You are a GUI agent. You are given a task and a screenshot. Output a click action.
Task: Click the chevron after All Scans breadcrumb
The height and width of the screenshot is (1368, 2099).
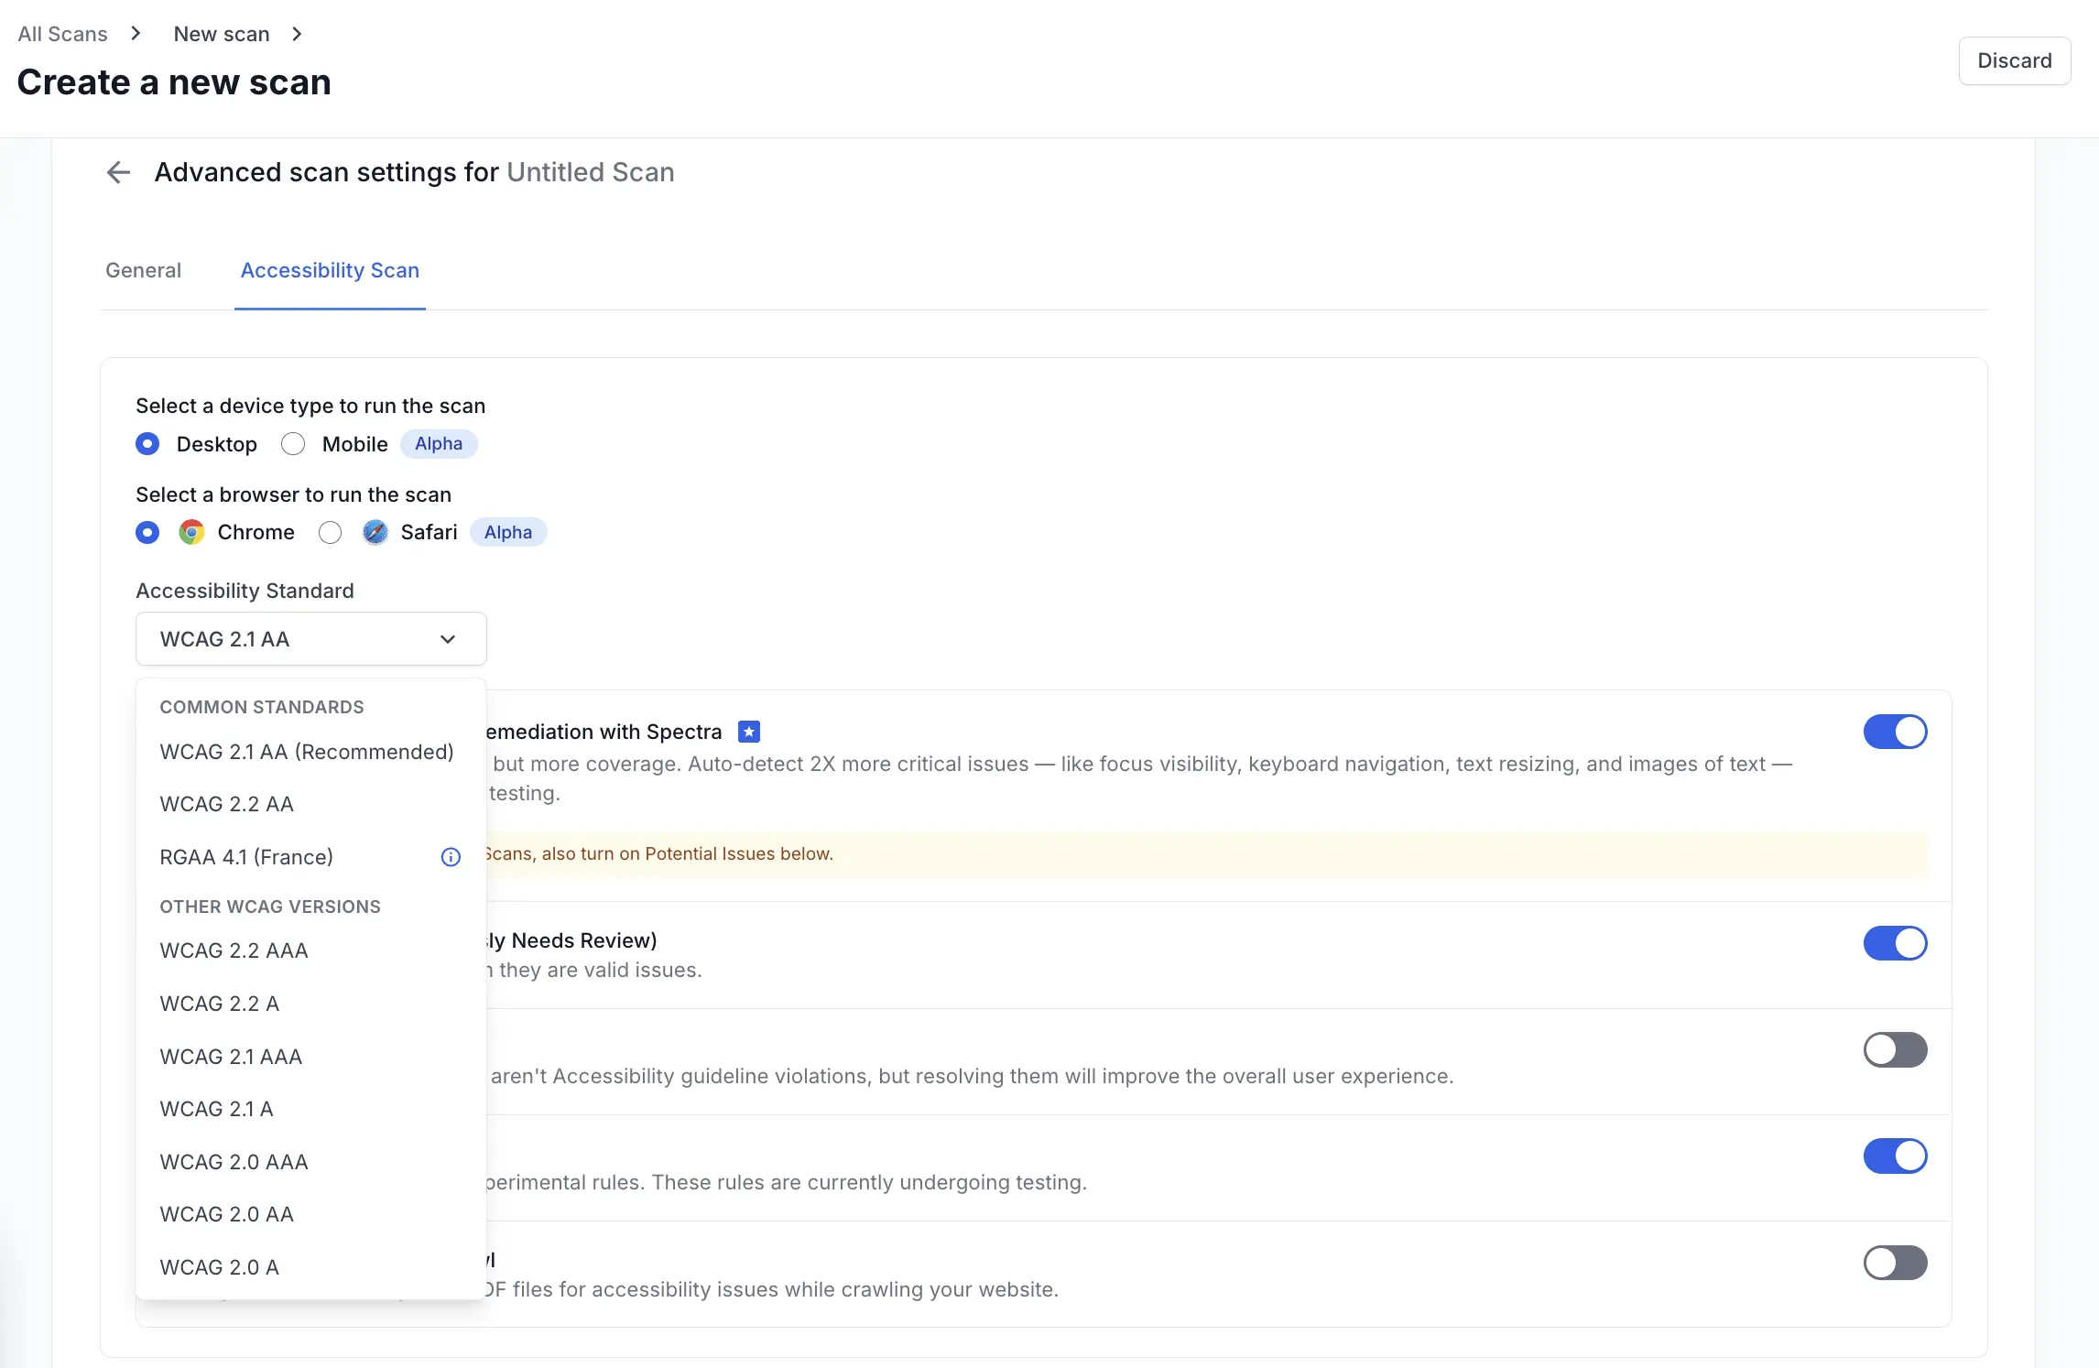pyautogui.click(x=136, y=34)
